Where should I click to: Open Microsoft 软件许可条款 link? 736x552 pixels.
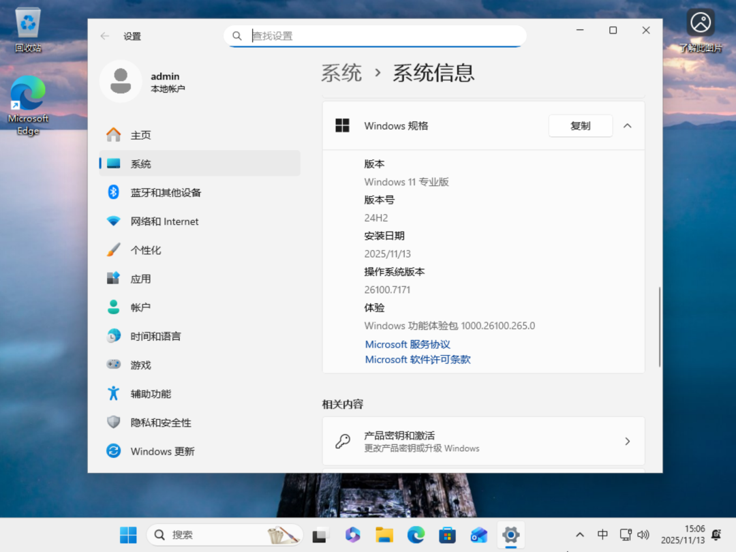[x=418, y=360]
